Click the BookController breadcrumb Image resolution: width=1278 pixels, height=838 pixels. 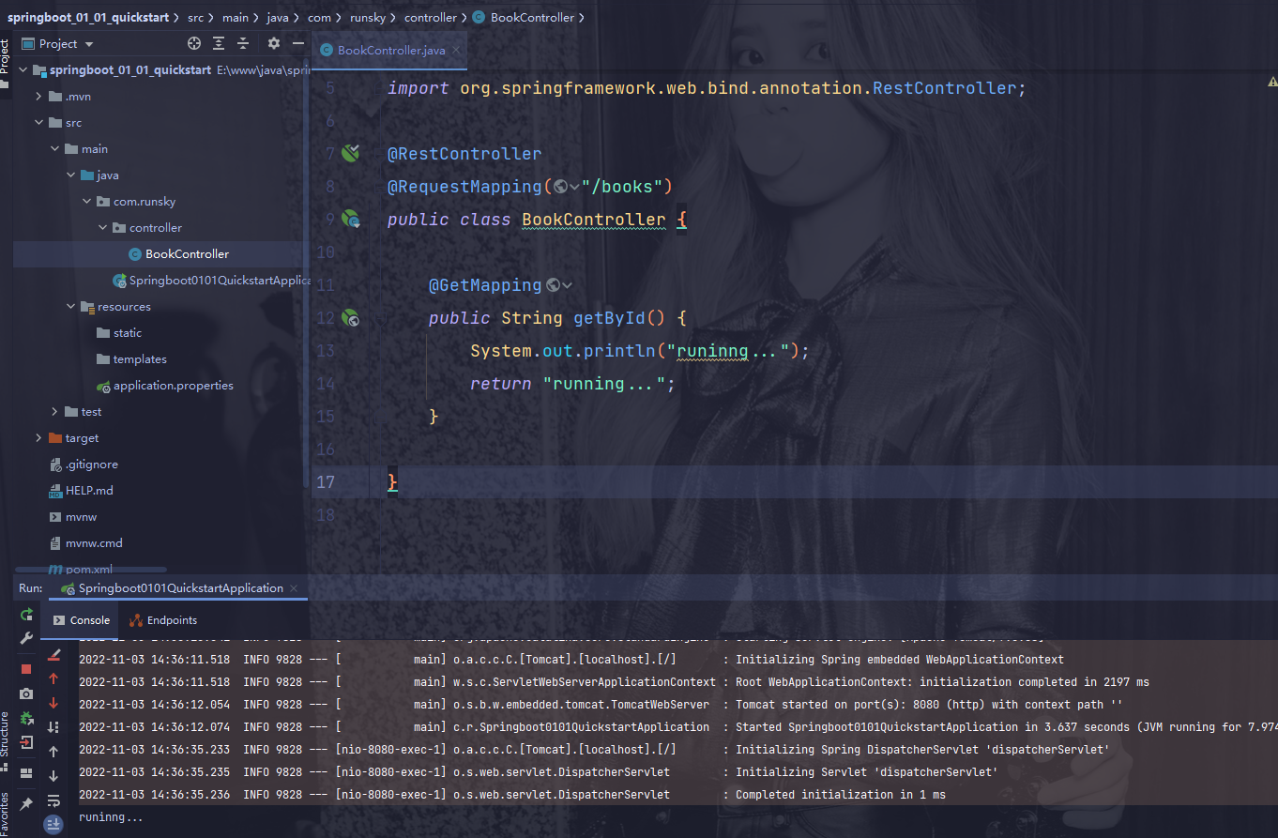click(x=525, y=18)
